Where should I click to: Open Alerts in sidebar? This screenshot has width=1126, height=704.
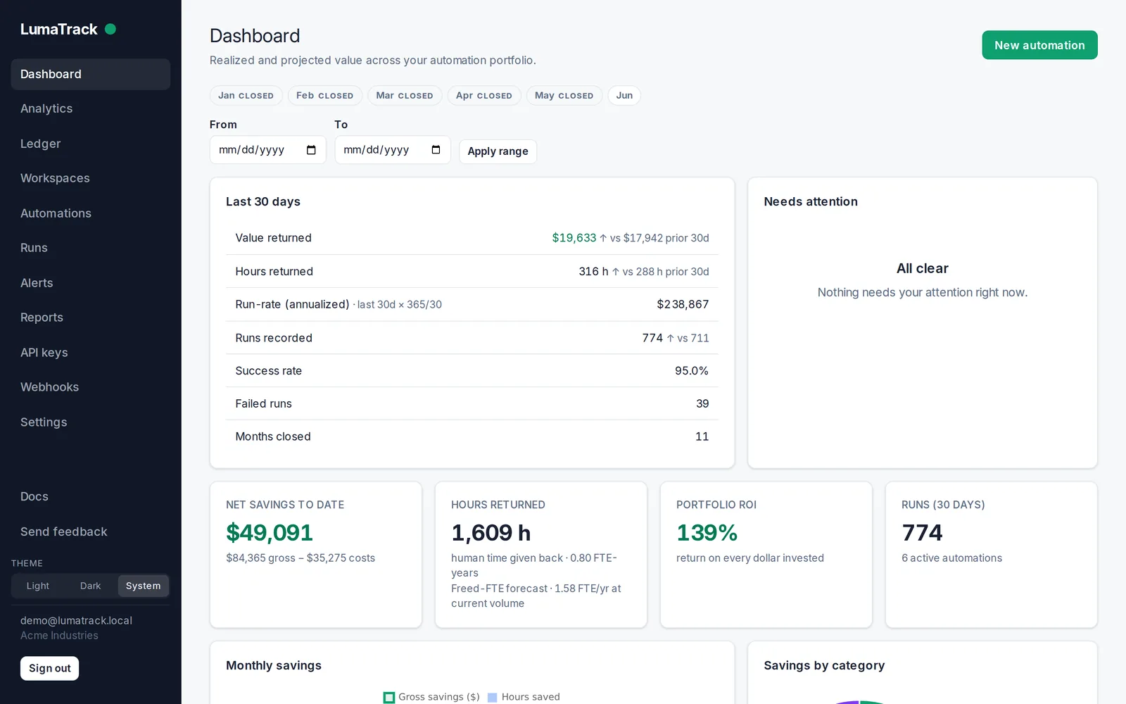[91, 283]
